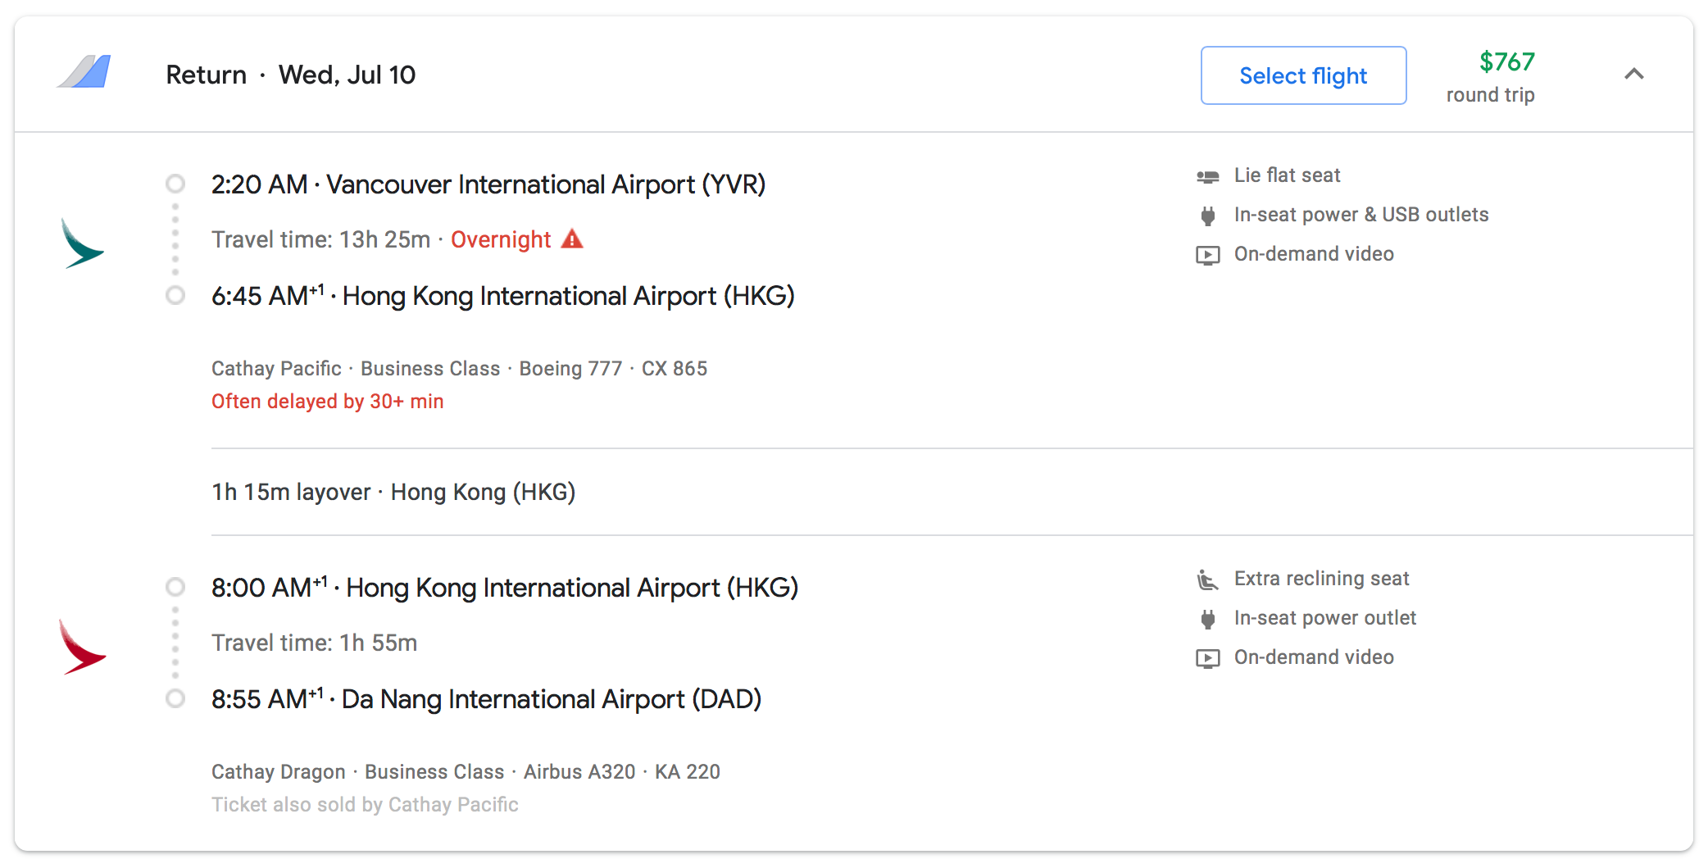Screen dimensions: 1708x859
Task: Click the green Cathay Pacific airline logo
Action: pos(82,244)
